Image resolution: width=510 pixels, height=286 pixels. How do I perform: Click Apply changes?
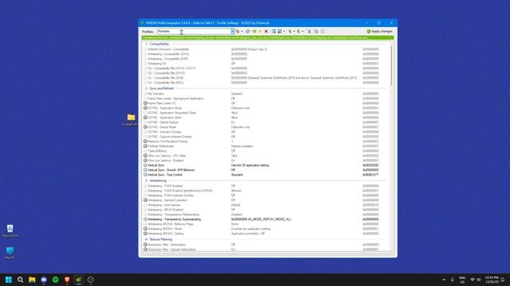click(379, 32)
